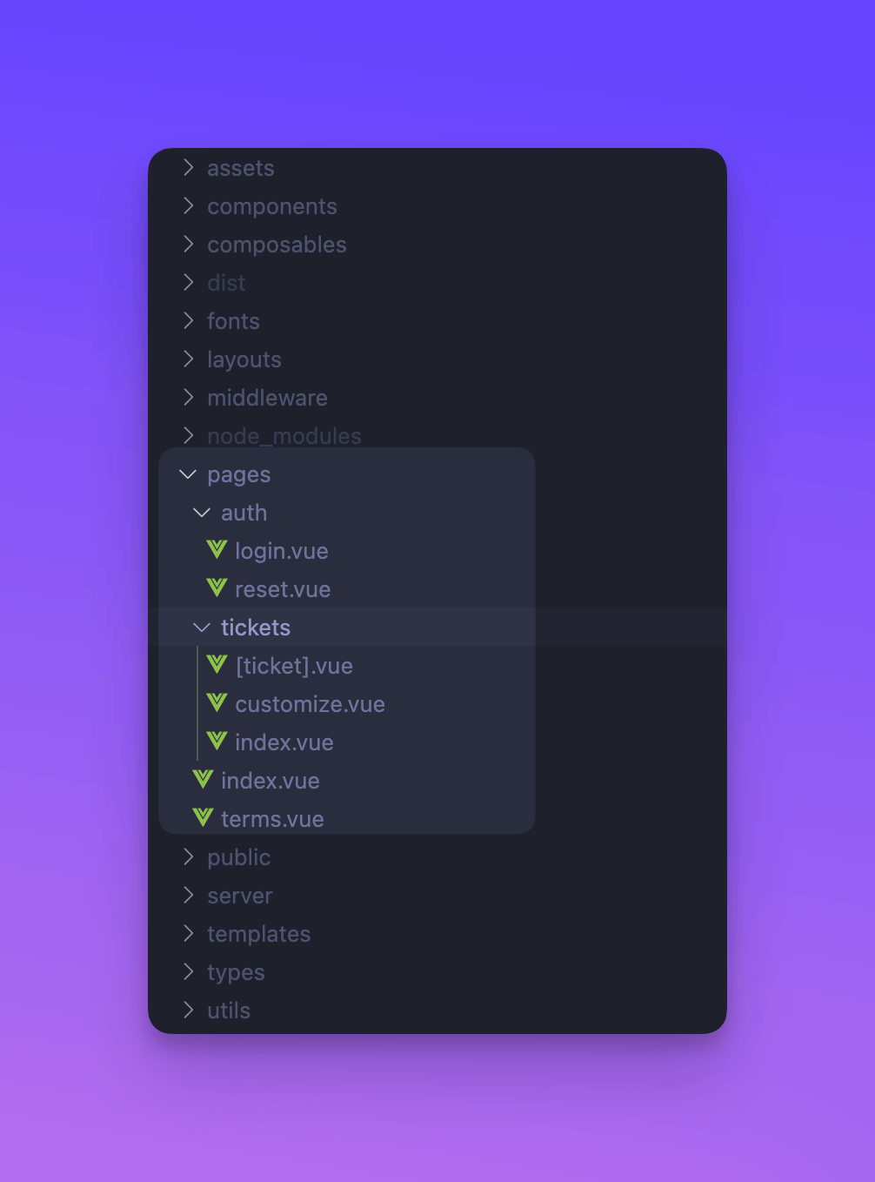Click the Vue icon beside [ticket].vue
This screenshot has height=1182, width=875.
coord(217,665)
